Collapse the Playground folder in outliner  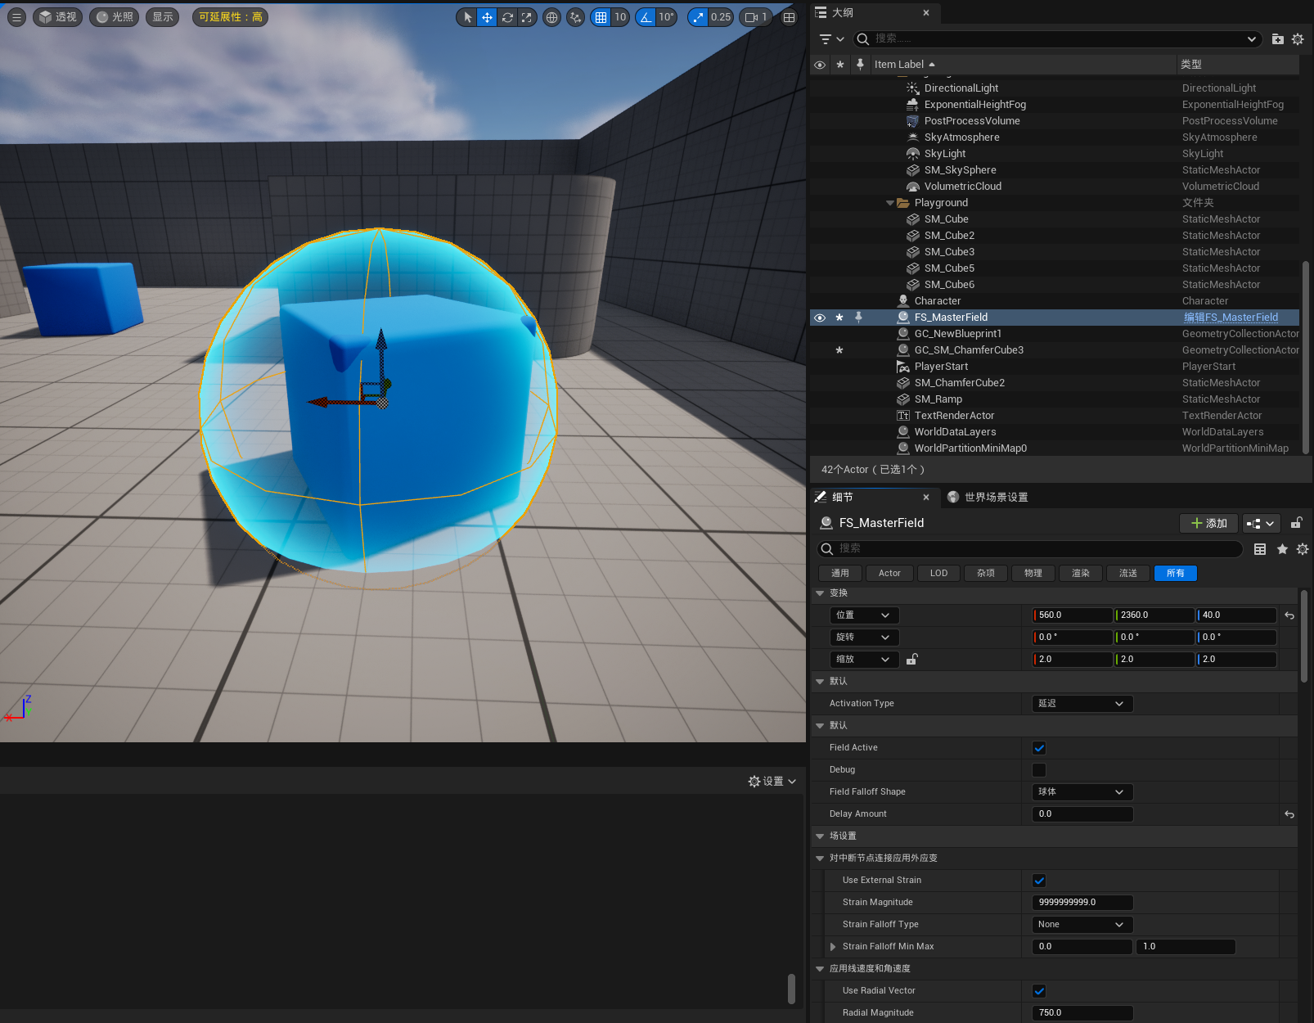(x=890, y=203)
